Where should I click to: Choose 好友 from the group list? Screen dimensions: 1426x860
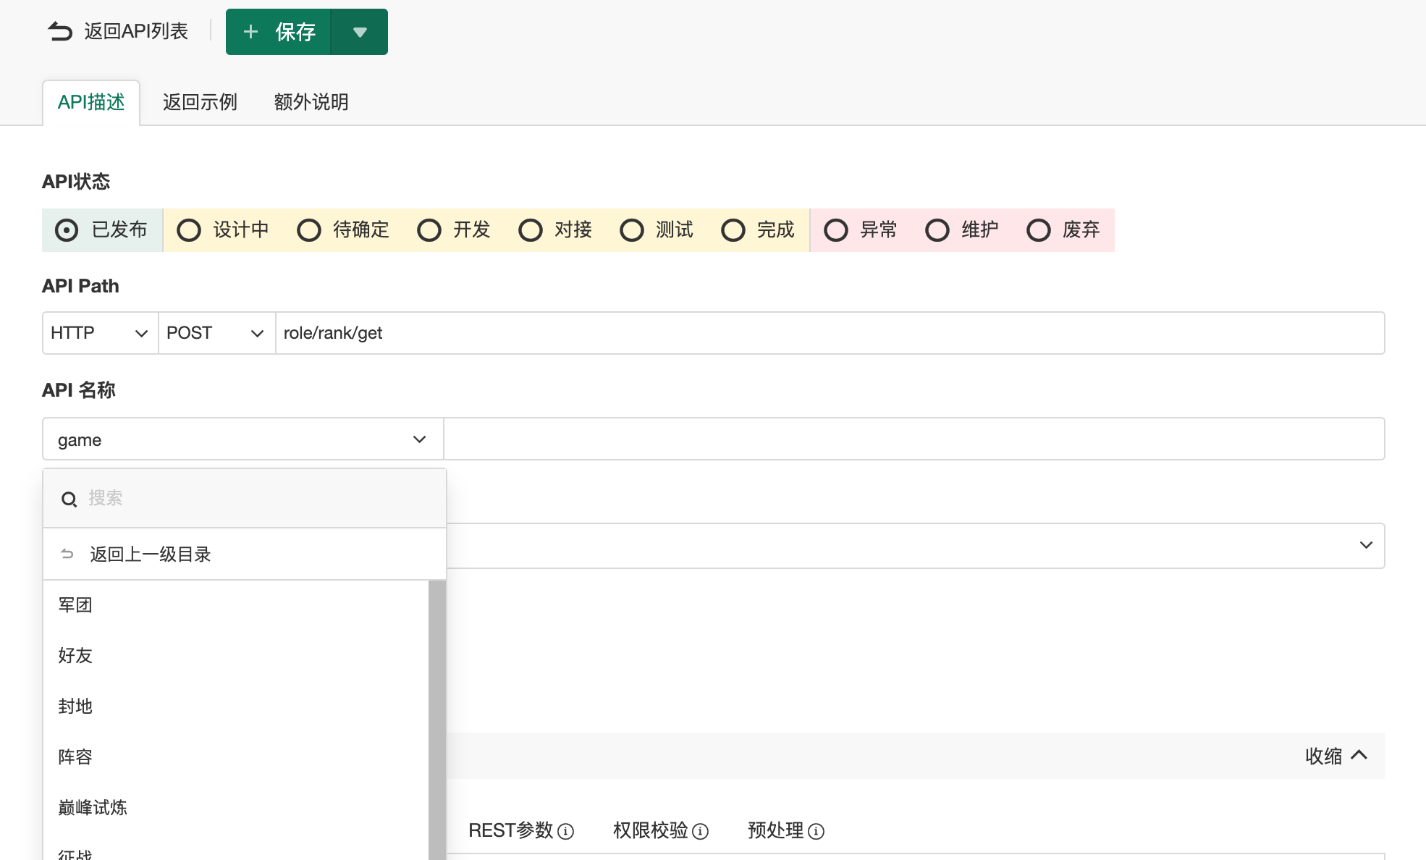[x=75, y=655]
